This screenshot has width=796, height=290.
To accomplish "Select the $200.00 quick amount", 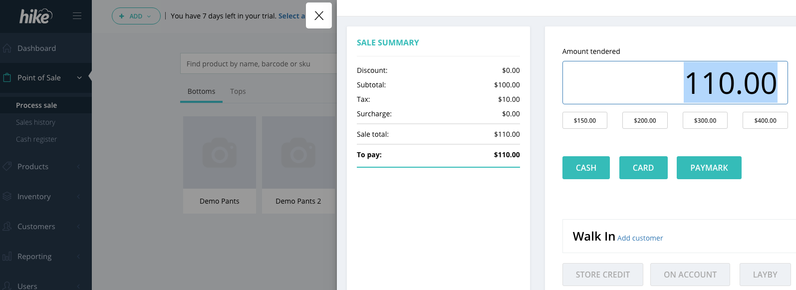I will click(x=645, y=120).
